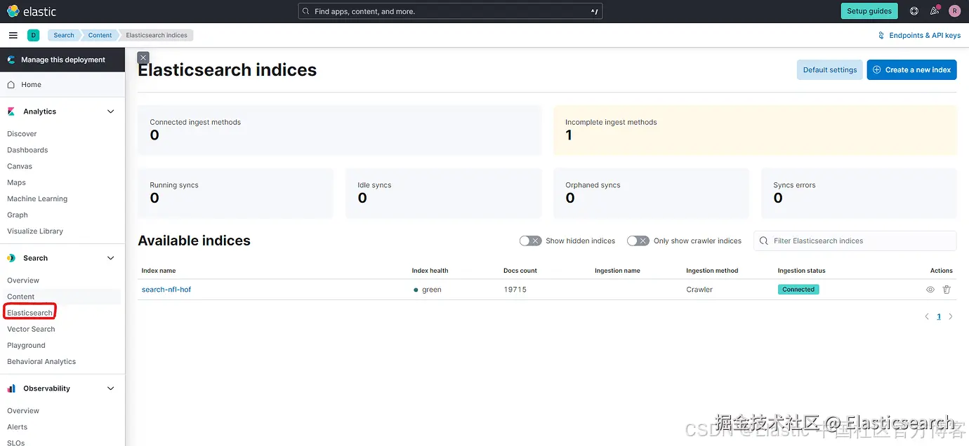This screenshot has height=446, width=969.
Task: Click the deployment D space avatar
Action: (x=33, y=35)
